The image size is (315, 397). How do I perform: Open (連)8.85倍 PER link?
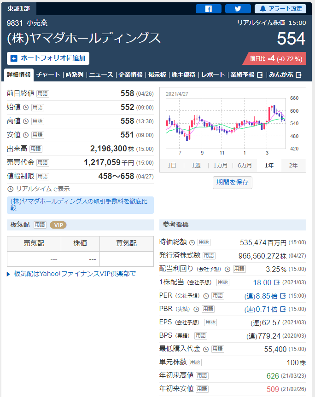pyautogui.click(x=265, y=296)
